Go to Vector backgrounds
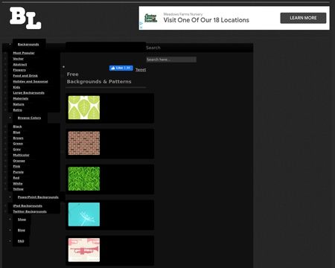 (x=19, y=59)
